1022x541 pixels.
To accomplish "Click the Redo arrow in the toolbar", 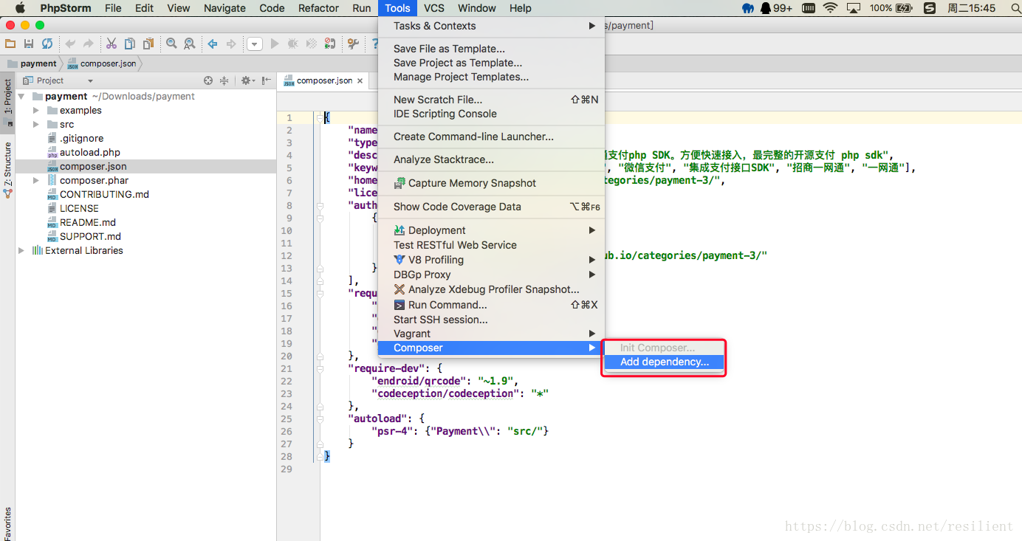I will [x=89, y=44].
